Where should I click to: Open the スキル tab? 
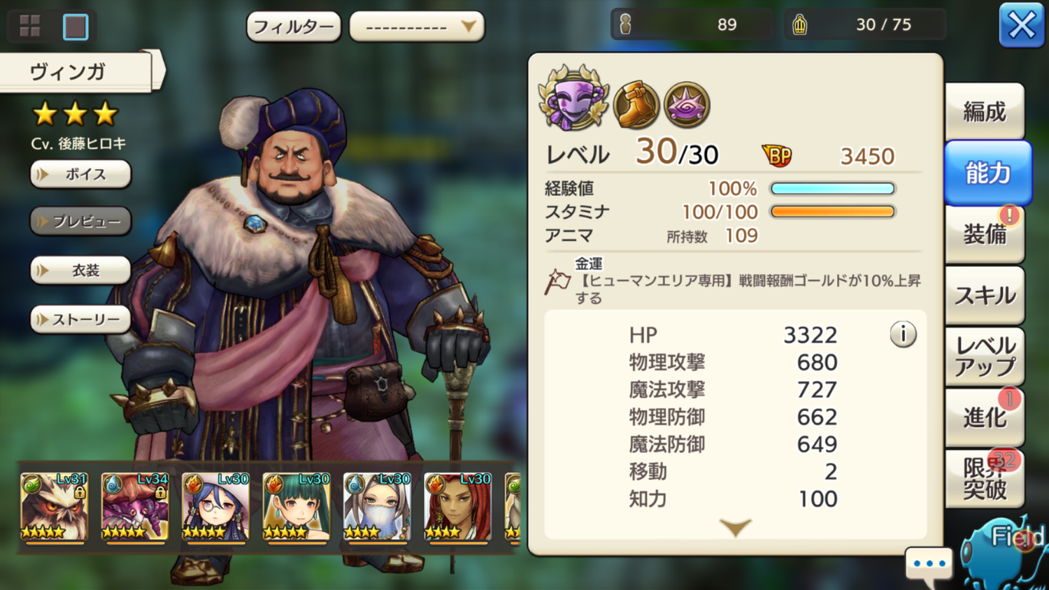click(x=985, y=295)
